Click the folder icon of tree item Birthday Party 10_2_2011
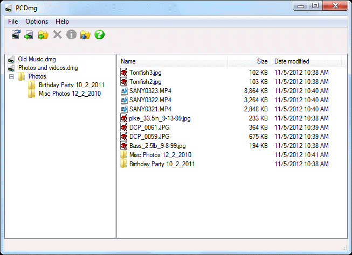 click(x=32, y=85)
